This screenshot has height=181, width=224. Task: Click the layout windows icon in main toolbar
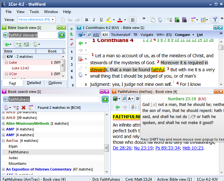pos(203,20)
